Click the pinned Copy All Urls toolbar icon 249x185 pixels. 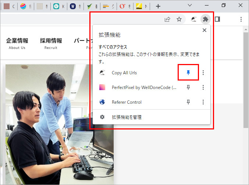coord(193,19)
